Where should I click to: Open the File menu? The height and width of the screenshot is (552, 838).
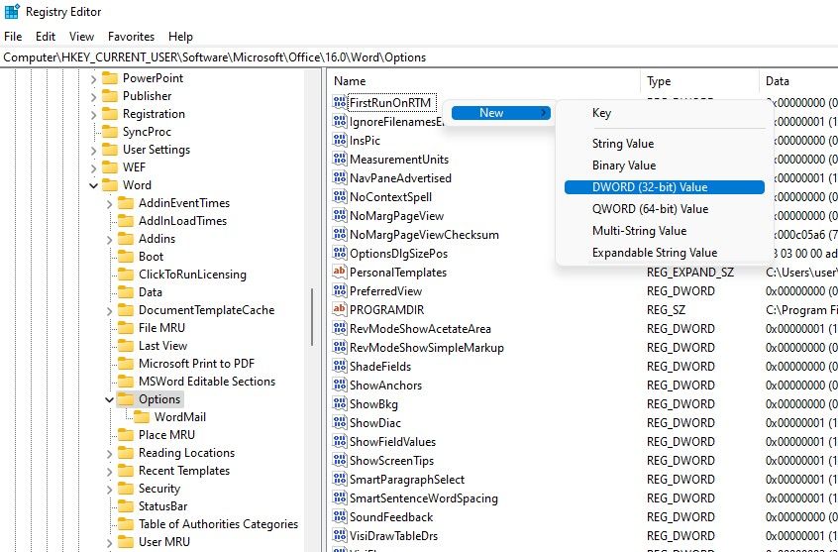tap(13, 37)
